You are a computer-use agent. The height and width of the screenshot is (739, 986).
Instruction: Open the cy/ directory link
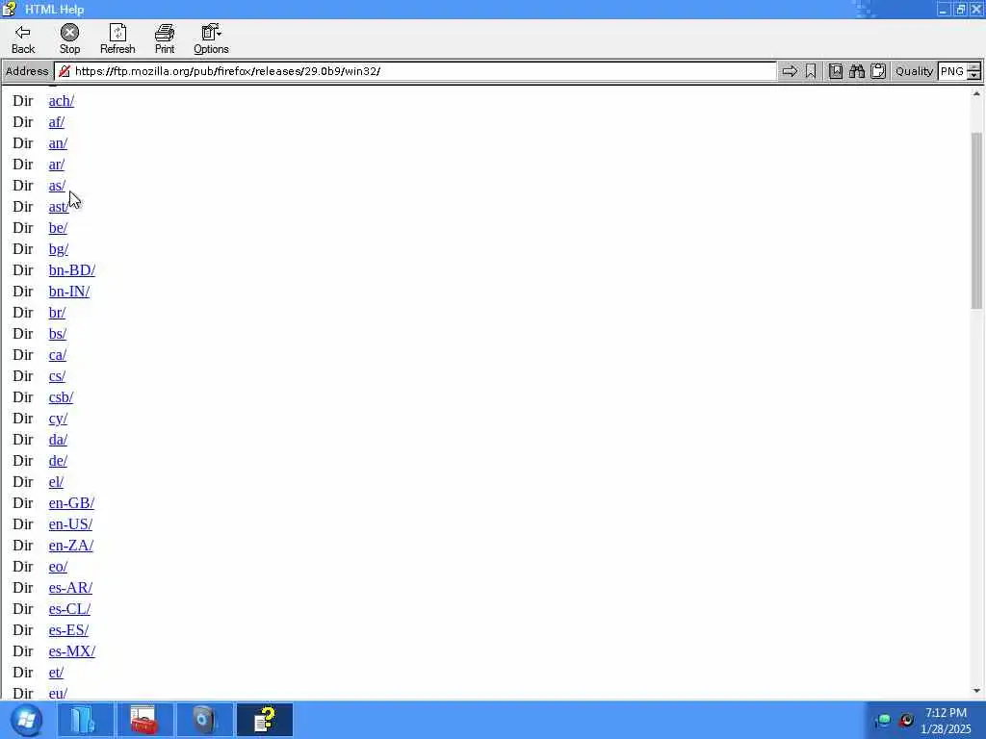(58, 419)
